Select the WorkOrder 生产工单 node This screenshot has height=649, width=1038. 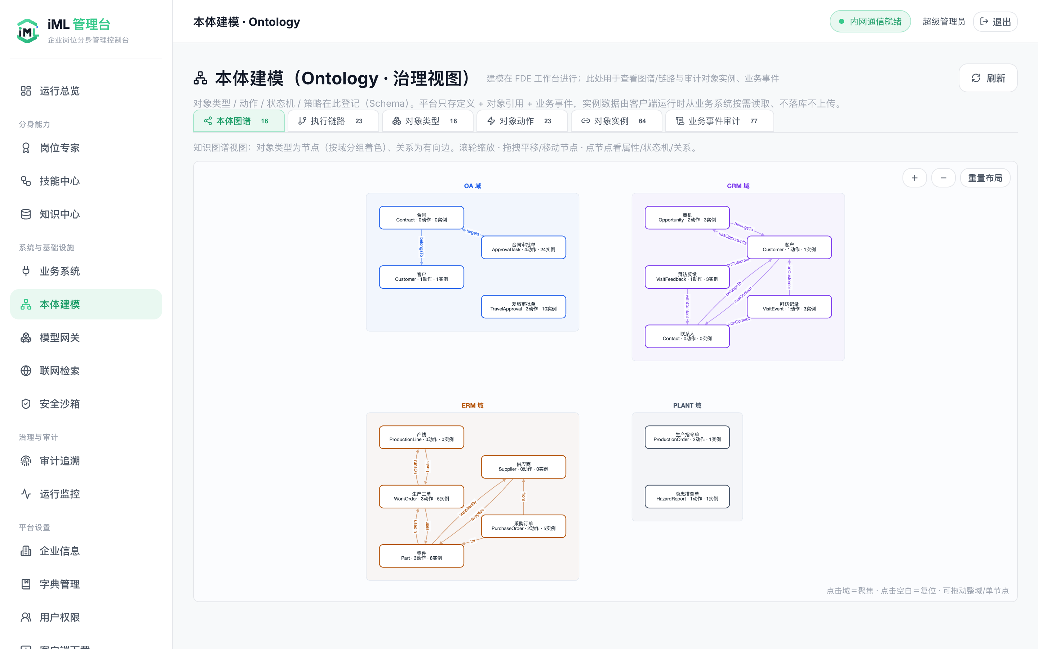point(421,496)
